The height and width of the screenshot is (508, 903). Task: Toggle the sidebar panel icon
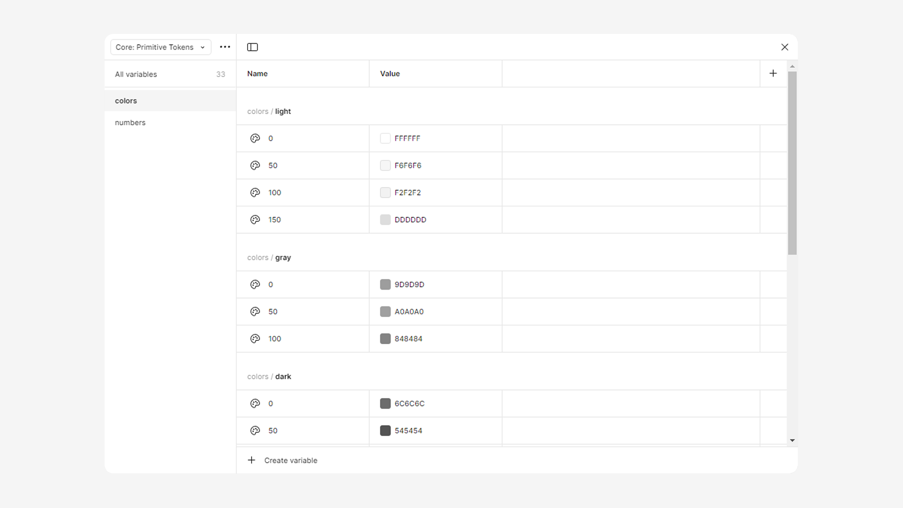pos(252,47)
